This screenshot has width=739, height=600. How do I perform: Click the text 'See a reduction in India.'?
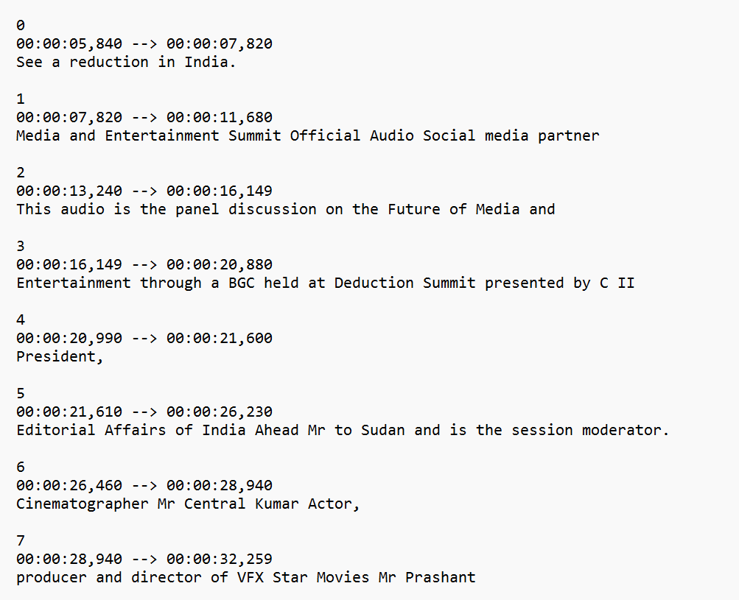pyautogui.click(x=126, y=62)
